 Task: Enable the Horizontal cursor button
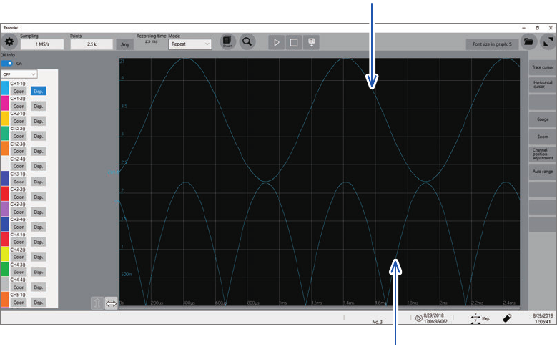[543, 84]
